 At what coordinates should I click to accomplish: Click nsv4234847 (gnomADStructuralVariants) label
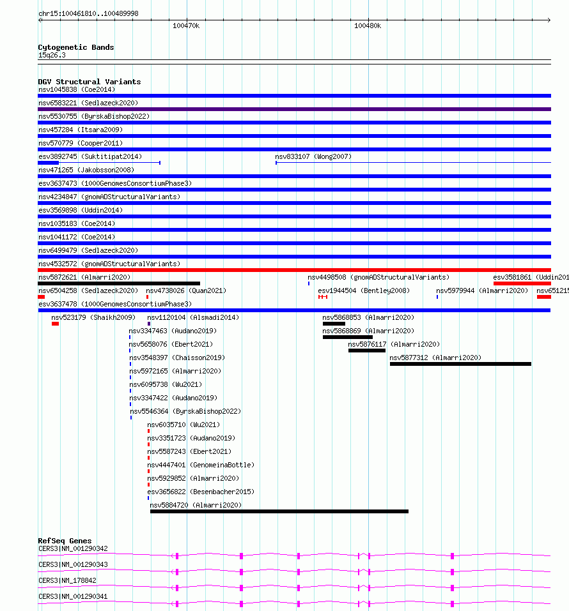click(x=109, y=197)
